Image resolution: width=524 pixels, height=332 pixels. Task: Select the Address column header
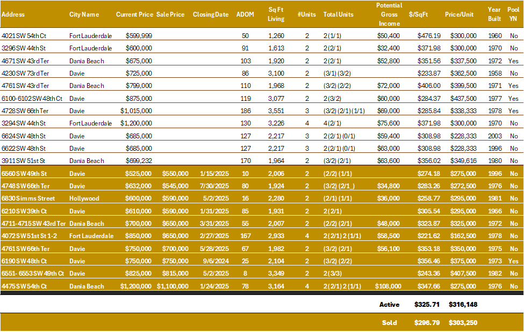tap(13, 14)
